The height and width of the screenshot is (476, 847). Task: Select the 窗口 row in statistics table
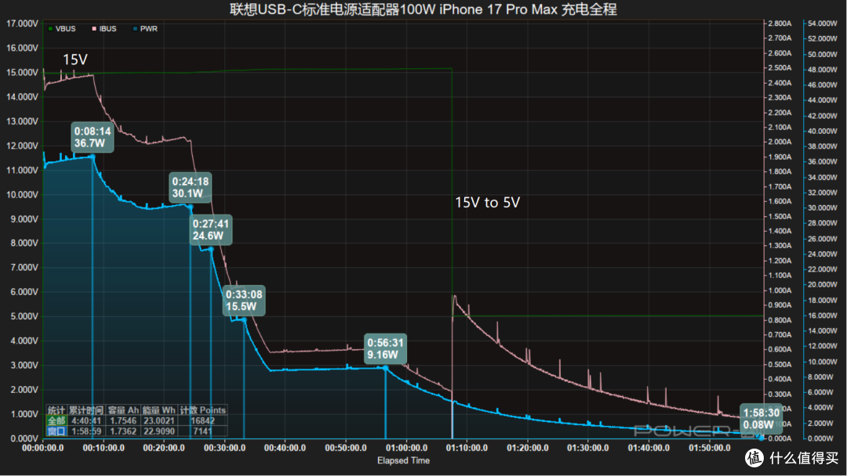[x=136, y=431]
